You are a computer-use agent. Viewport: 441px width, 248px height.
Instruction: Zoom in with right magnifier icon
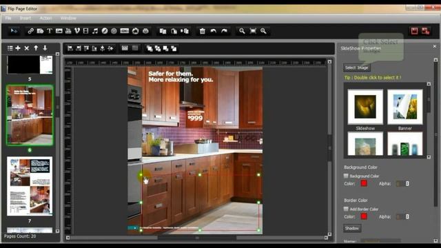click(263, 31)
